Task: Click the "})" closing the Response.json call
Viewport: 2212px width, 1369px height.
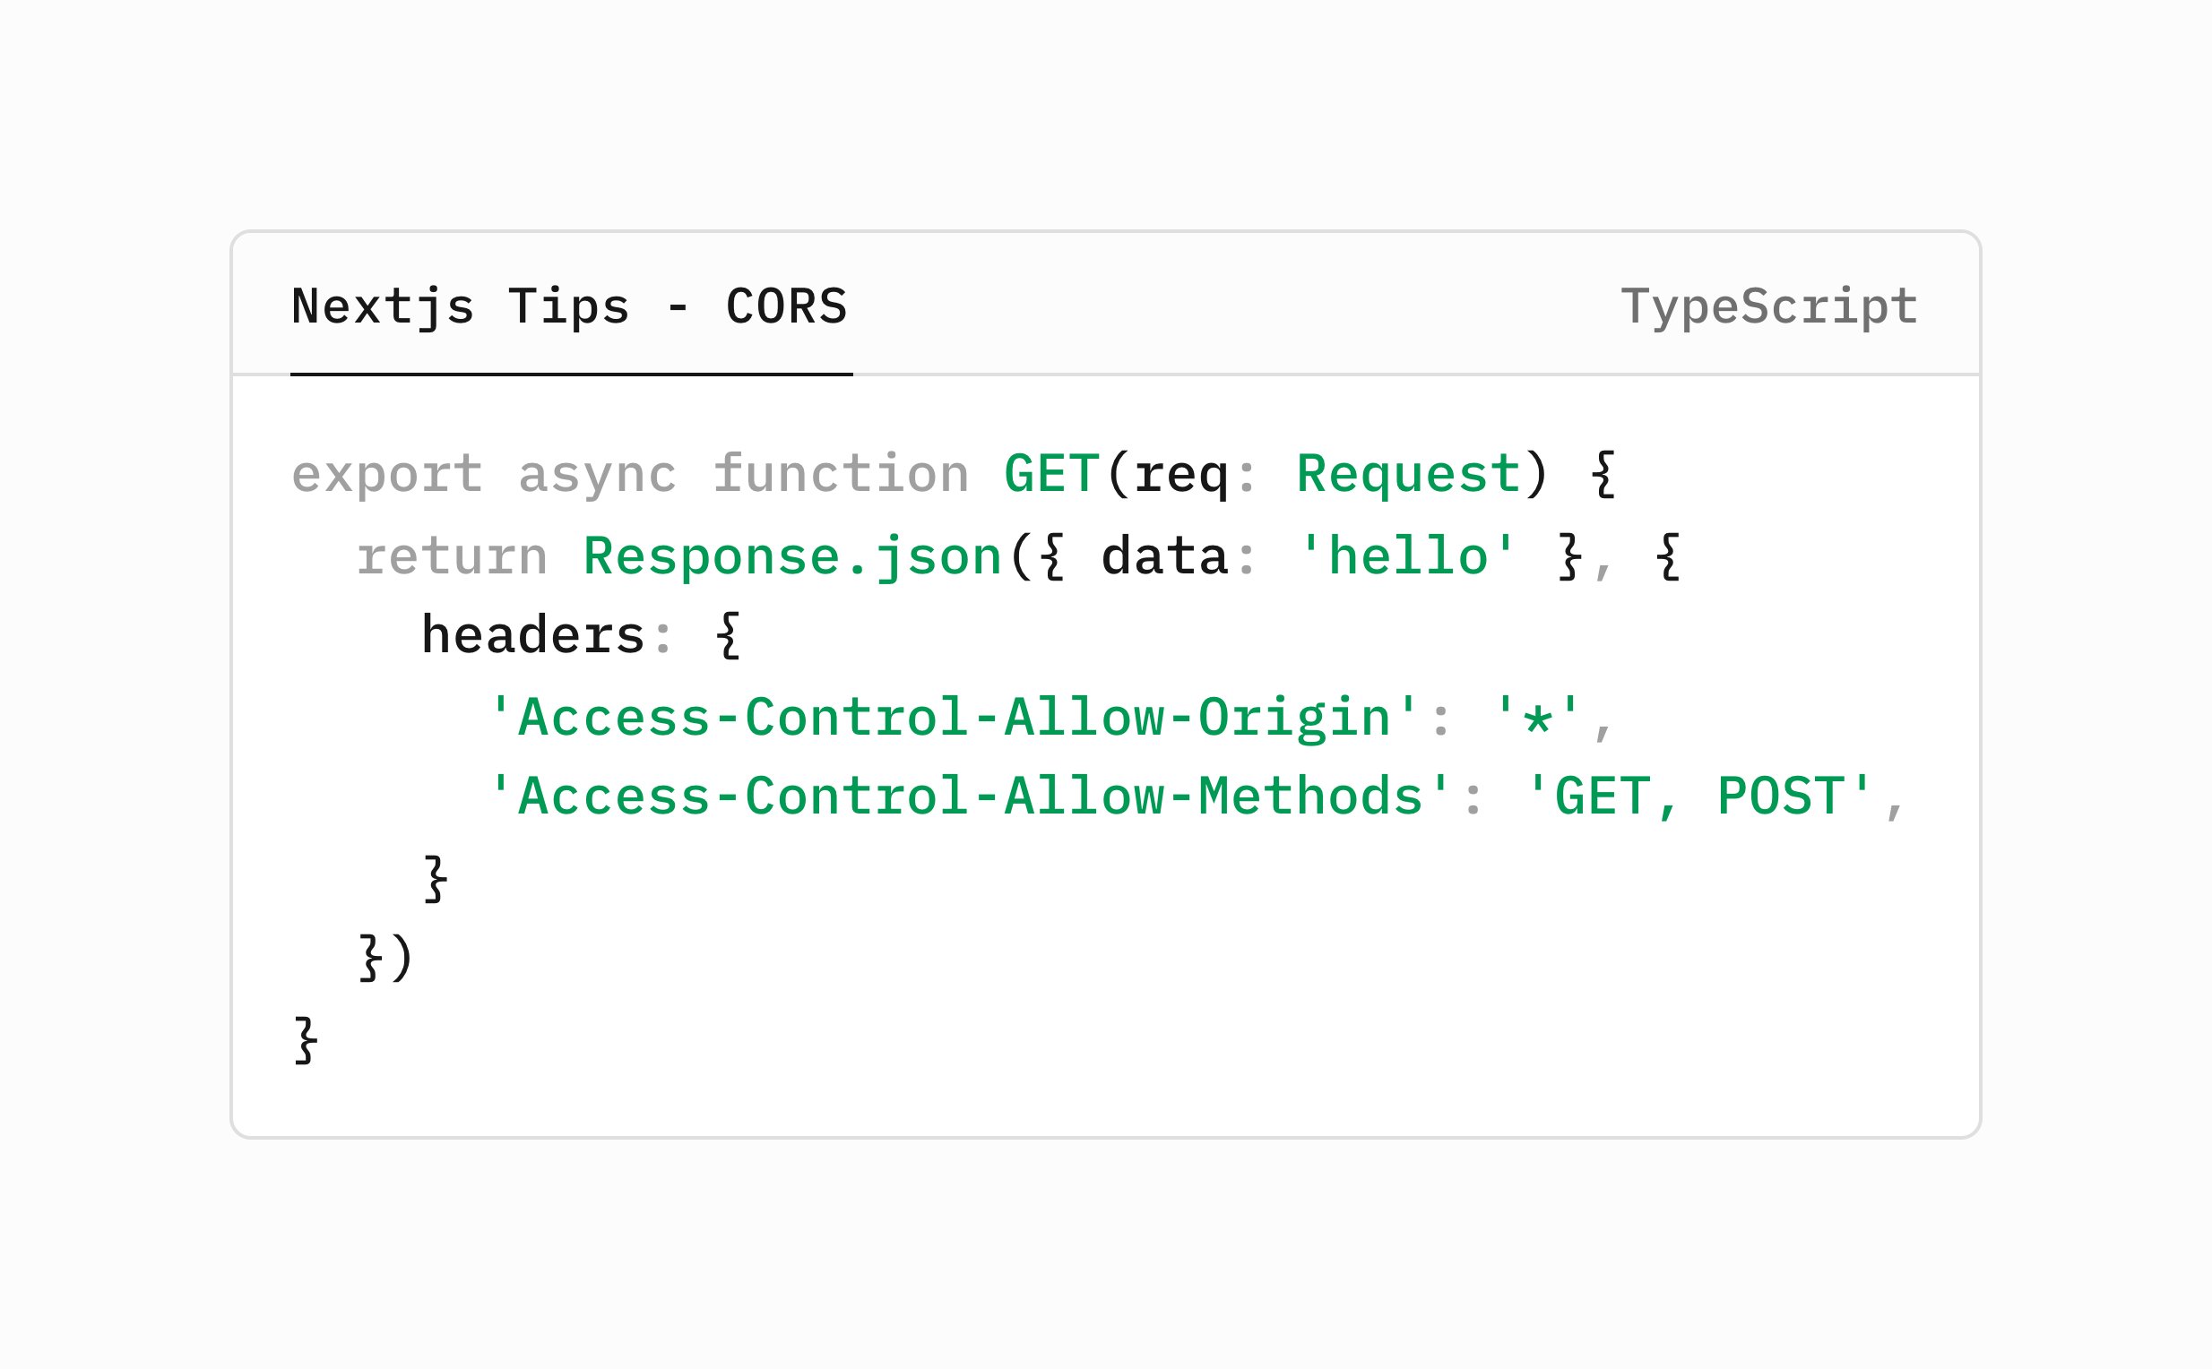Action: (x=387, y=957)
